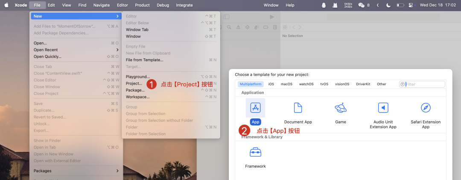This screenshot has height=180, width=461.
Task: Open the Test navigator diamond icon
Action: coord(247,27)
